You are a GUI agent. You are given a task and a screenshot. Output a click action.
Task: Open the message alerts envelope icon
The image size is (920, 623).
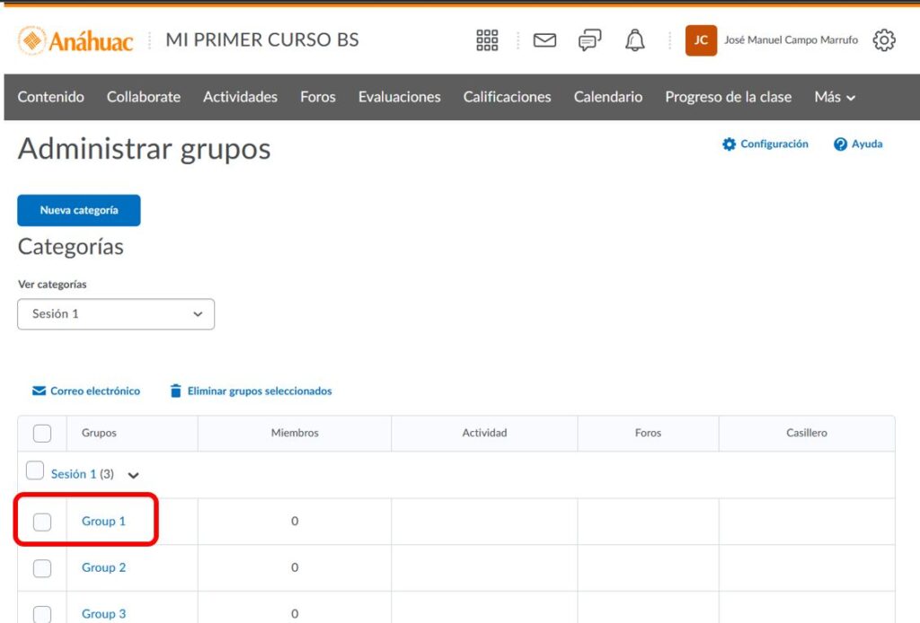point(544,40)
